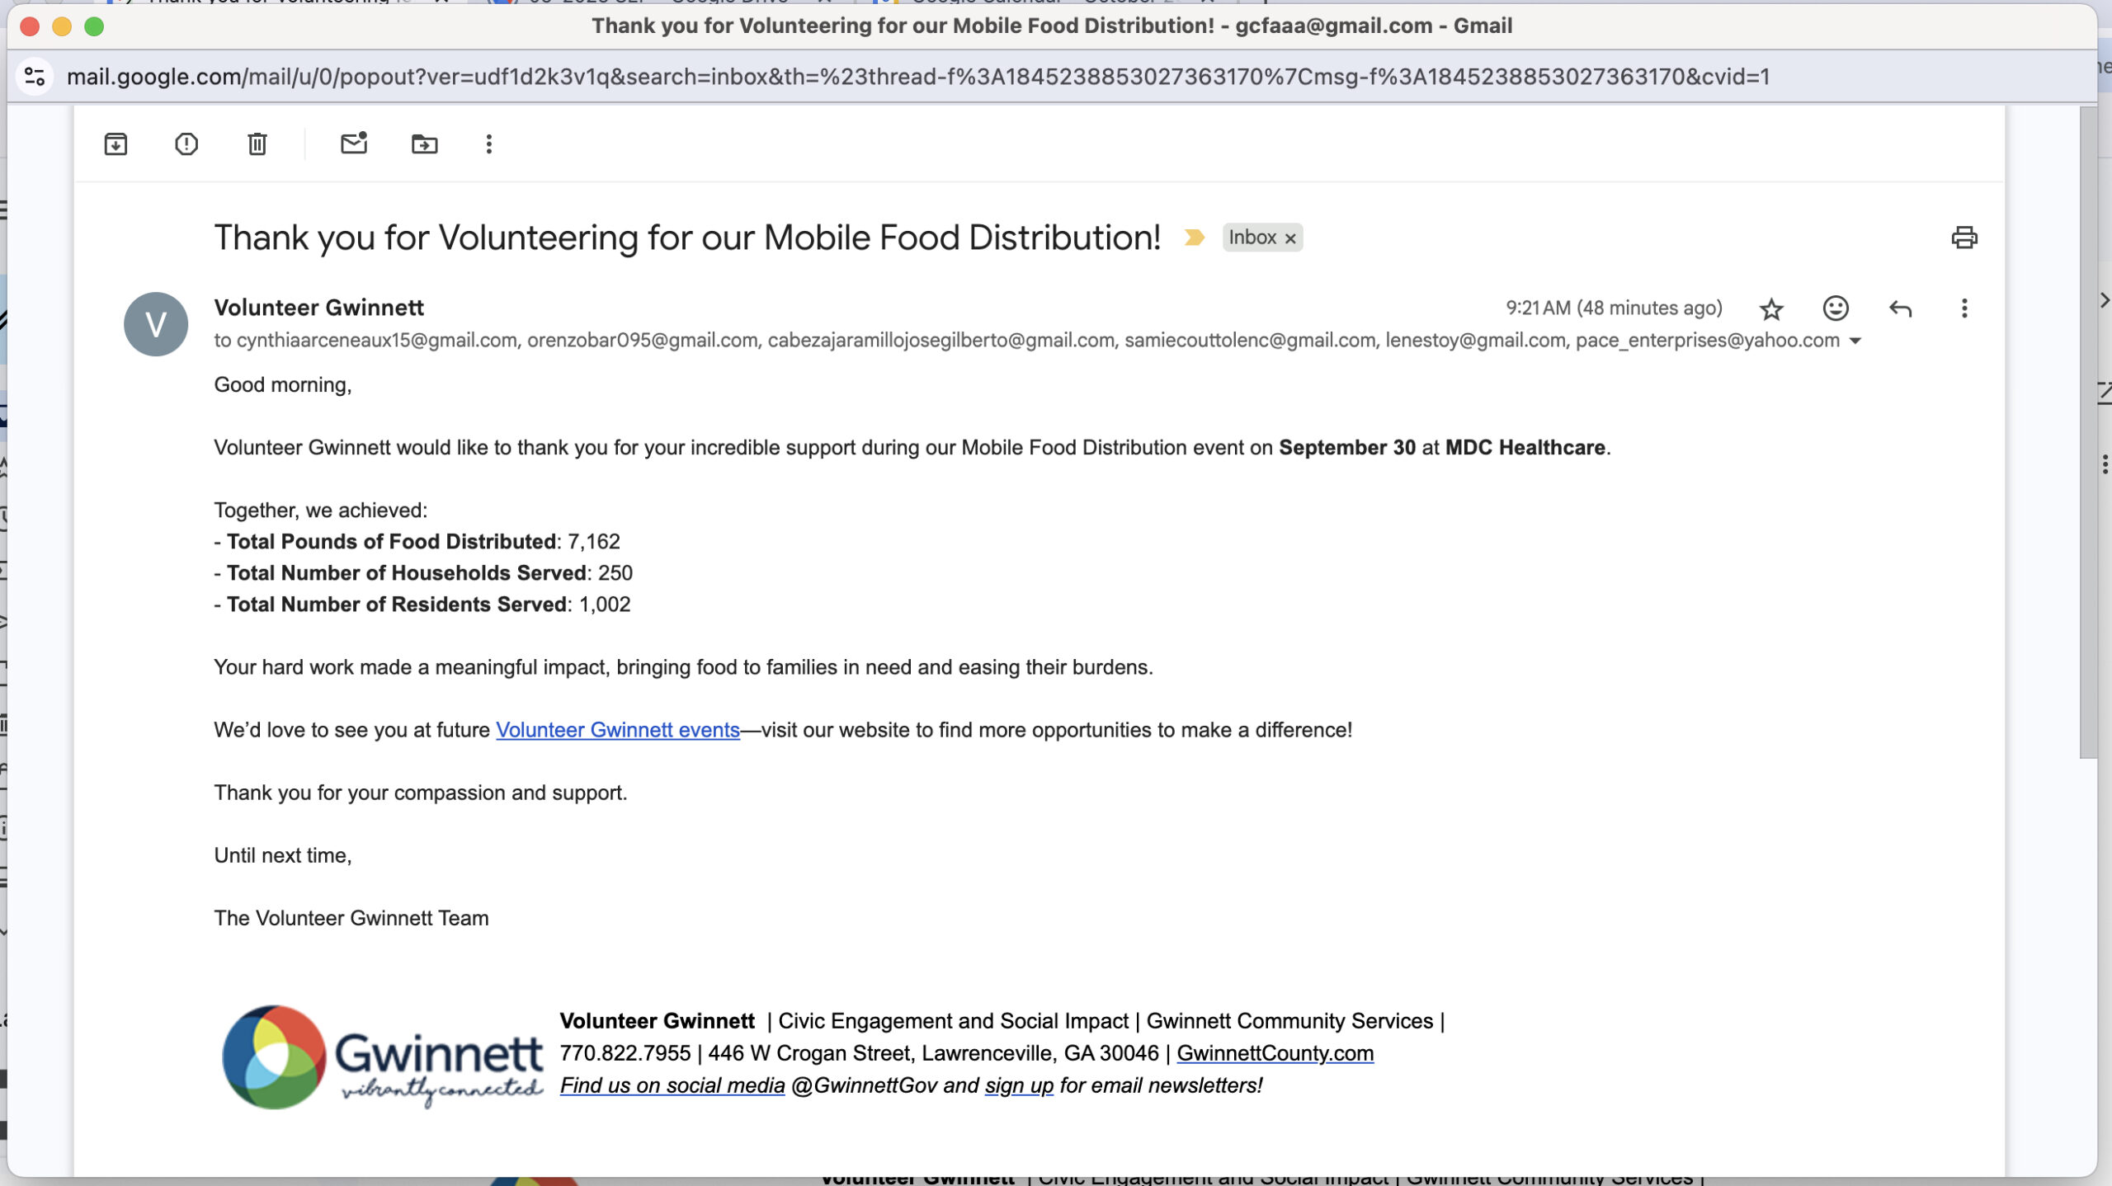Star the Volunteer Gwinnett message
Image resolution: width=2112 pixels, height=1186 pixels.
point(1771,308)
